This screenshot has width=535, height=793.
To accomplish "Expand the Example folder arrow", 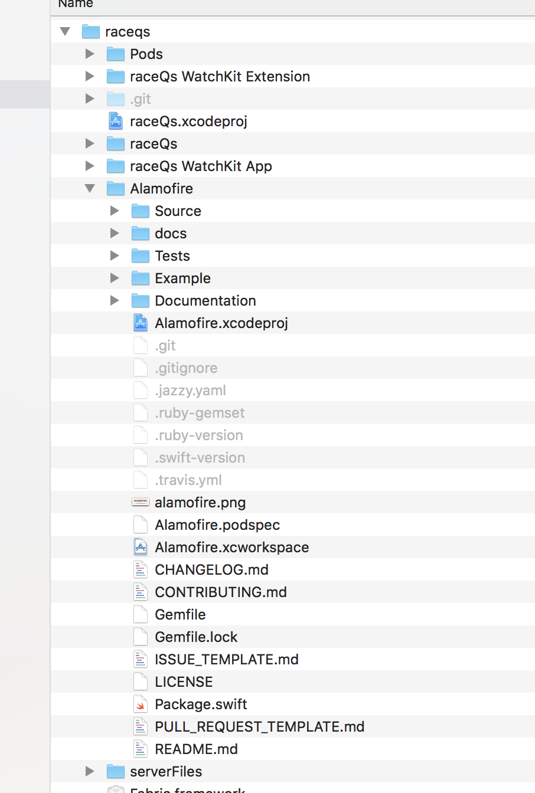I will [x=115, y=278].
